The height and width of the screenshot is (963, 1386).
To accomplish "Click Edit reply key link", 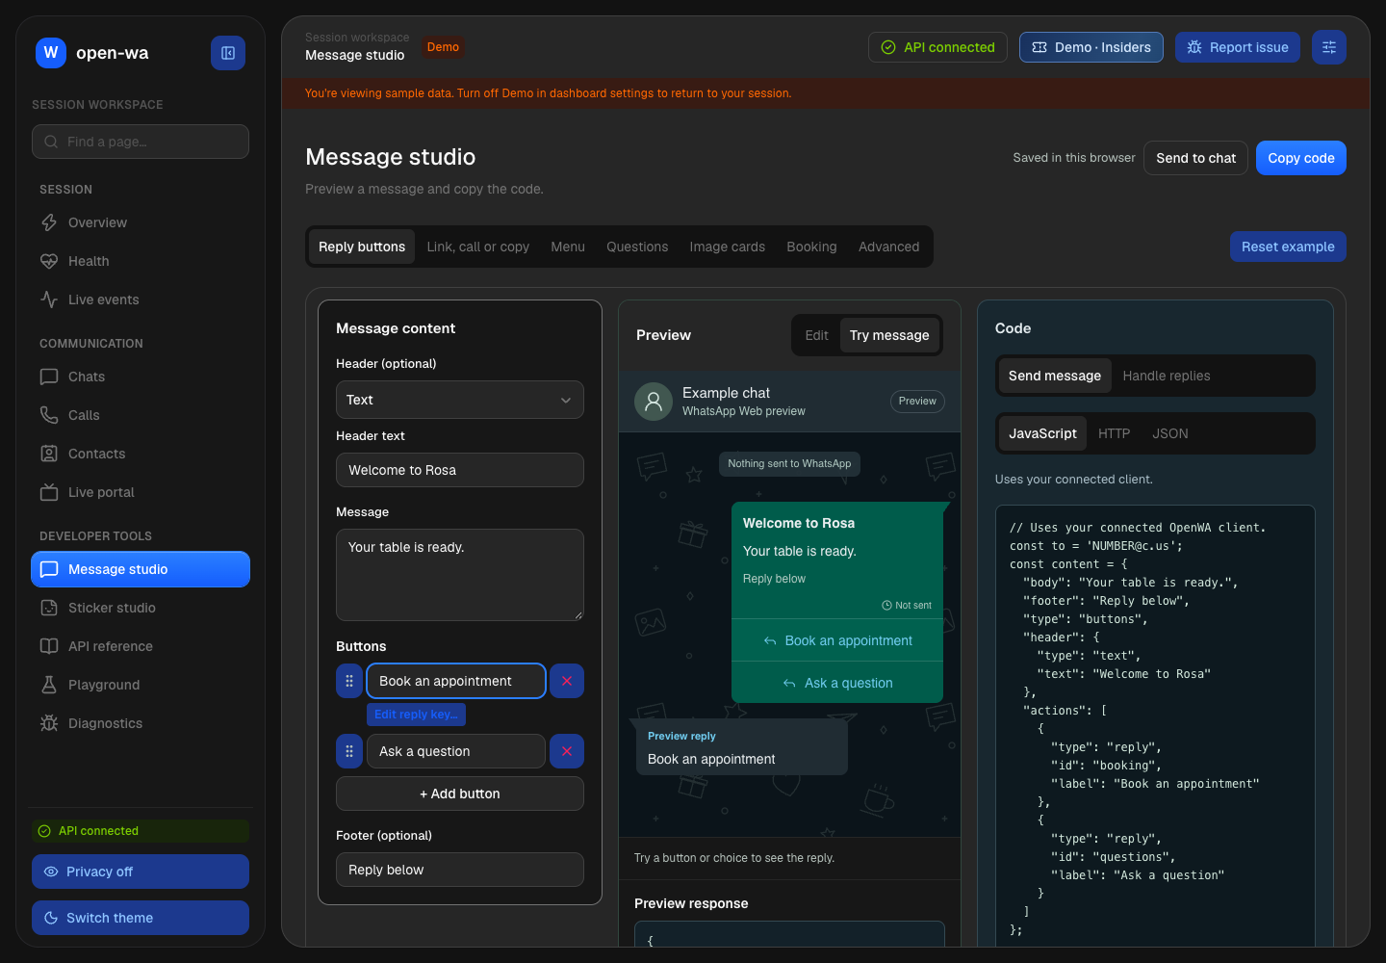I will (x=416, y=715).
